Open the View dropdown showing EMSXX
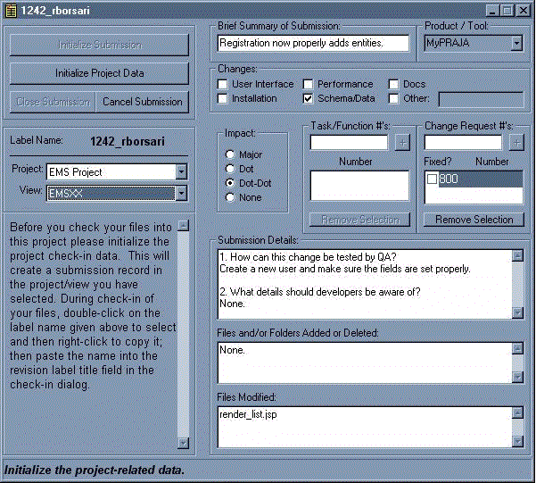 (x=181, y=193)
